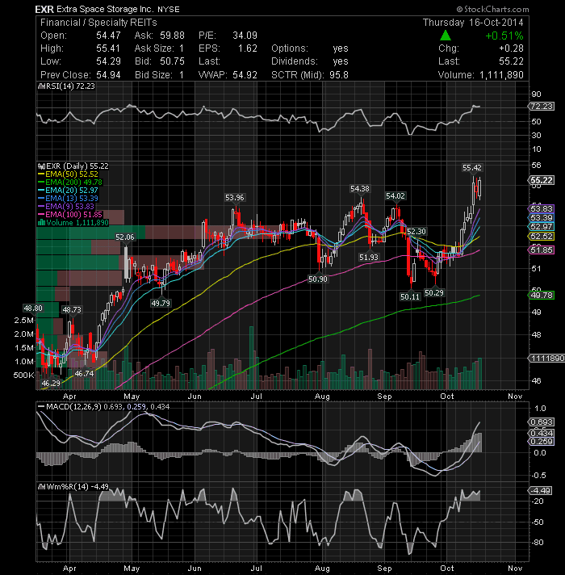Viewport: 565px width, 575px height.
Task: Select the EMA(100) 51.85 legend entry
Action: (70, 215)
